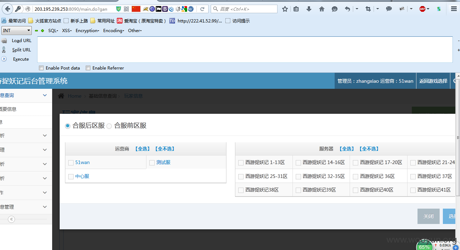
Task: Click the browser back arrow button
Action: coord(7,9)
